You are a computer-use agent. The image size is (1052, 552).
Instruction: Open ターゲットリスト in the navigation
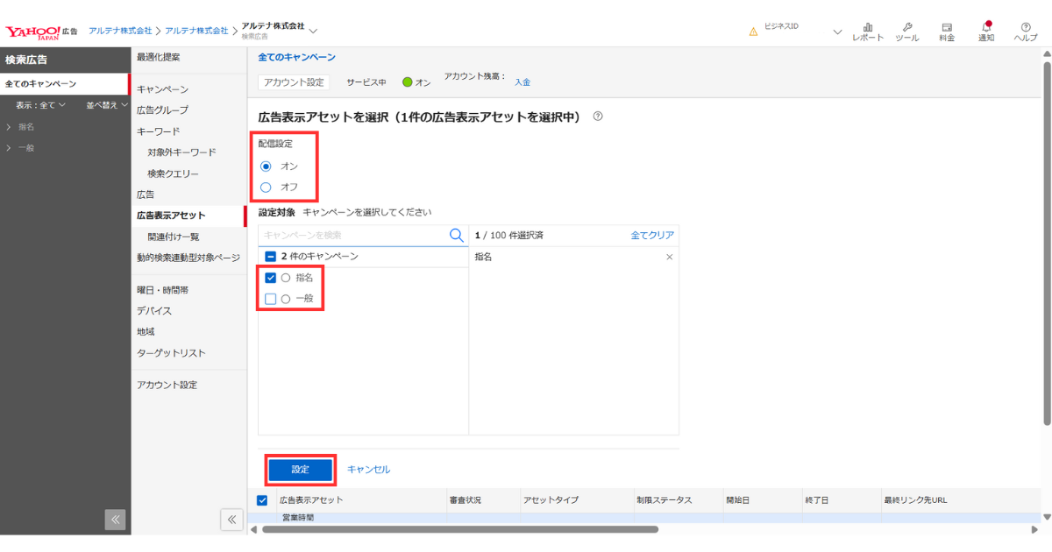point(171,353)
